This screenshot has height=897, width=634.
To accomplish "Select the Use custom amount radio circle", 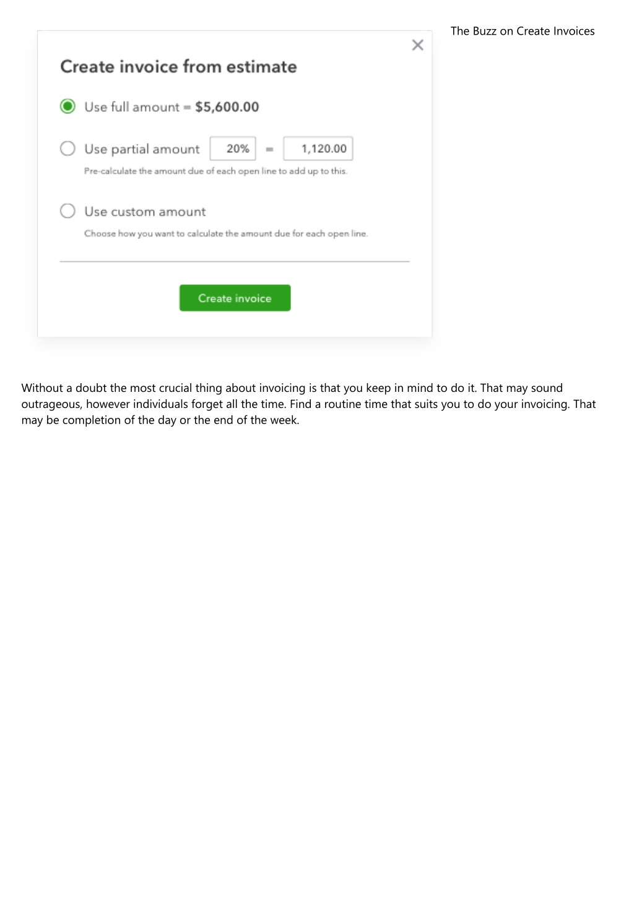I will click(67, 211).
